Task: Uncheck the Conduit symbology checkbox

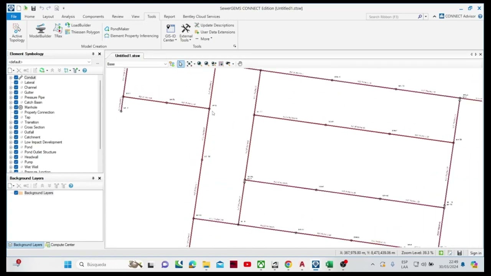Action: tap(16, 77)
